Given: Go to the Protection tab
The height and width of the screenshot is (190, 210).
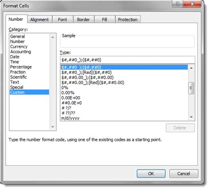Looking at the screenshot, I should click(x=128, y=20).
